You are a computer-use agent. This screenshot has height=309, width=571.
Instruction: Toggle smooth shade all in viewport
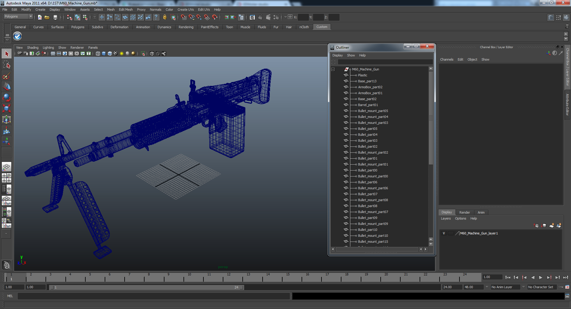coord(104,53)
